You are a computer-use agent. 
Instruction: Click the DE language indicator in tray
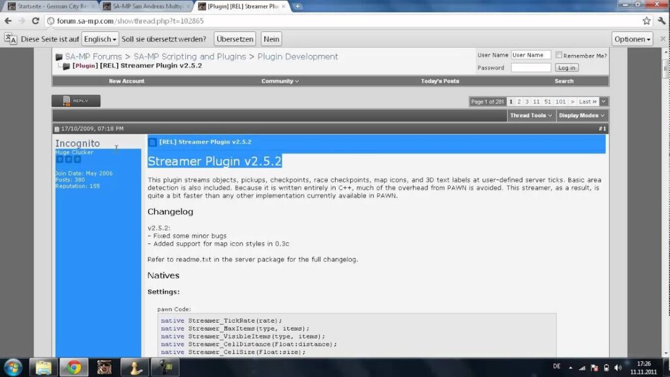[556, 367]
